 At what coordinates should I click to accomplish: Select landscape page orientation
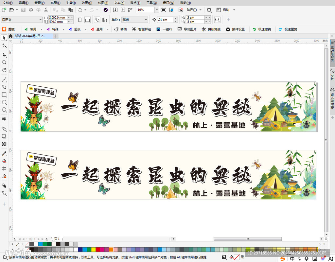(x=87, y=20)
